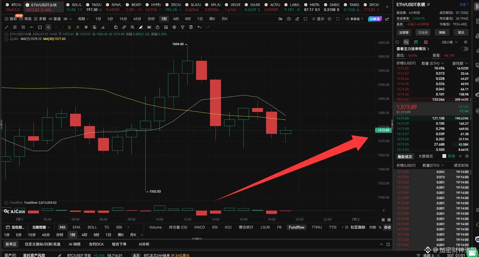The height and width of the screenshot is (257, 479).
Task: Click the 1574.01 ask price row
Action: 432,100
